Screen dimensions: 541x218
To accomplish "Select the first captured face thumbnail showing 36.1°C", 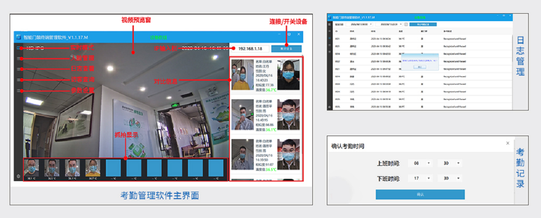I will (x=31, y=168).
